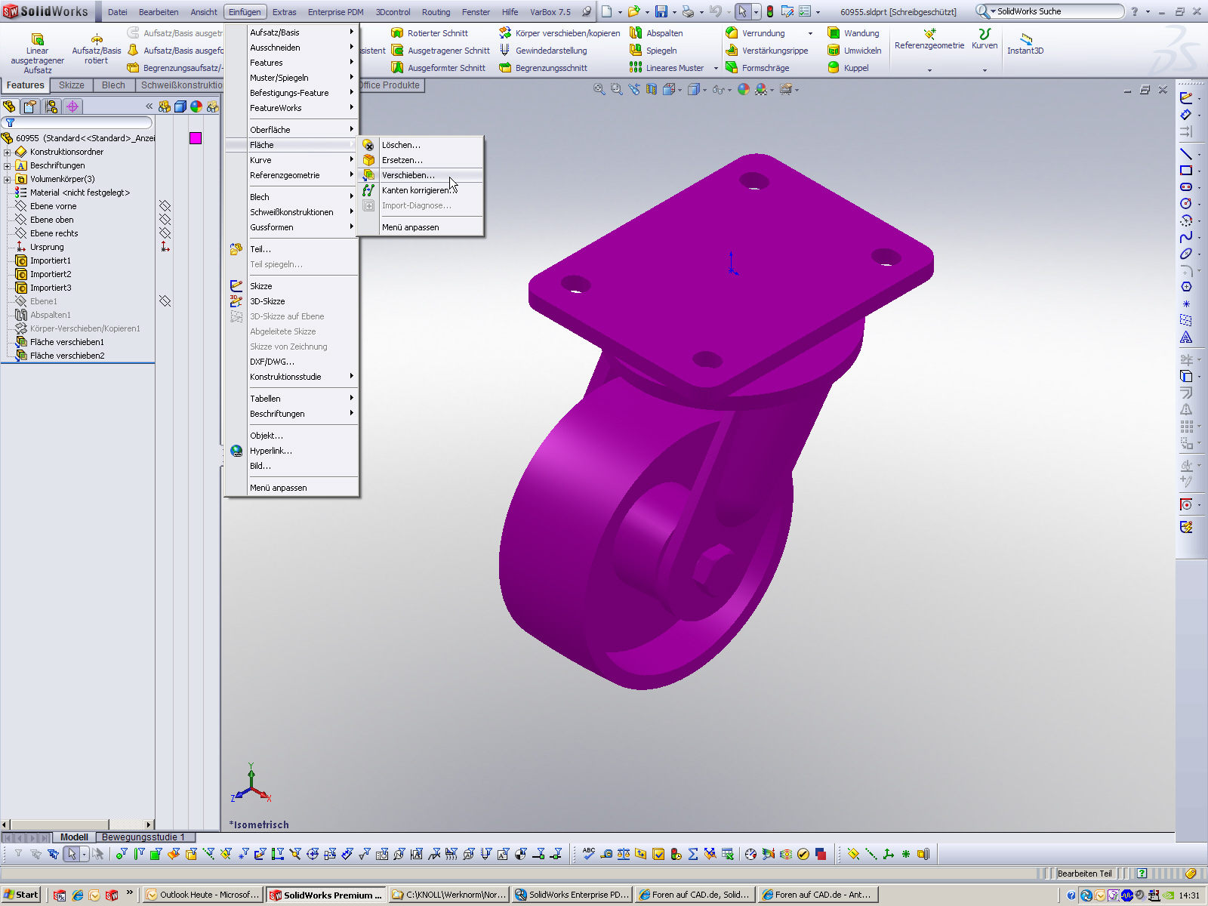Open SolidWorks Enterprise PDM taskbar button
The width and height of the screenshot is (1208, 906).
(572, 895)
